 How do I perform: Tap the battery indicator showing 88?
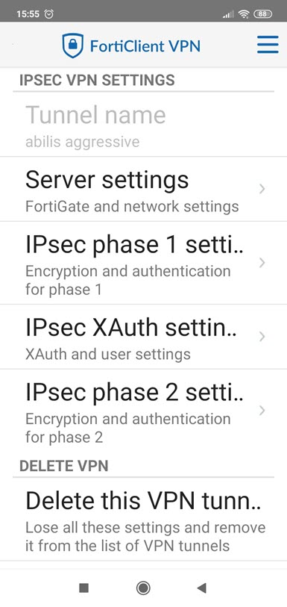pos(262,14)
